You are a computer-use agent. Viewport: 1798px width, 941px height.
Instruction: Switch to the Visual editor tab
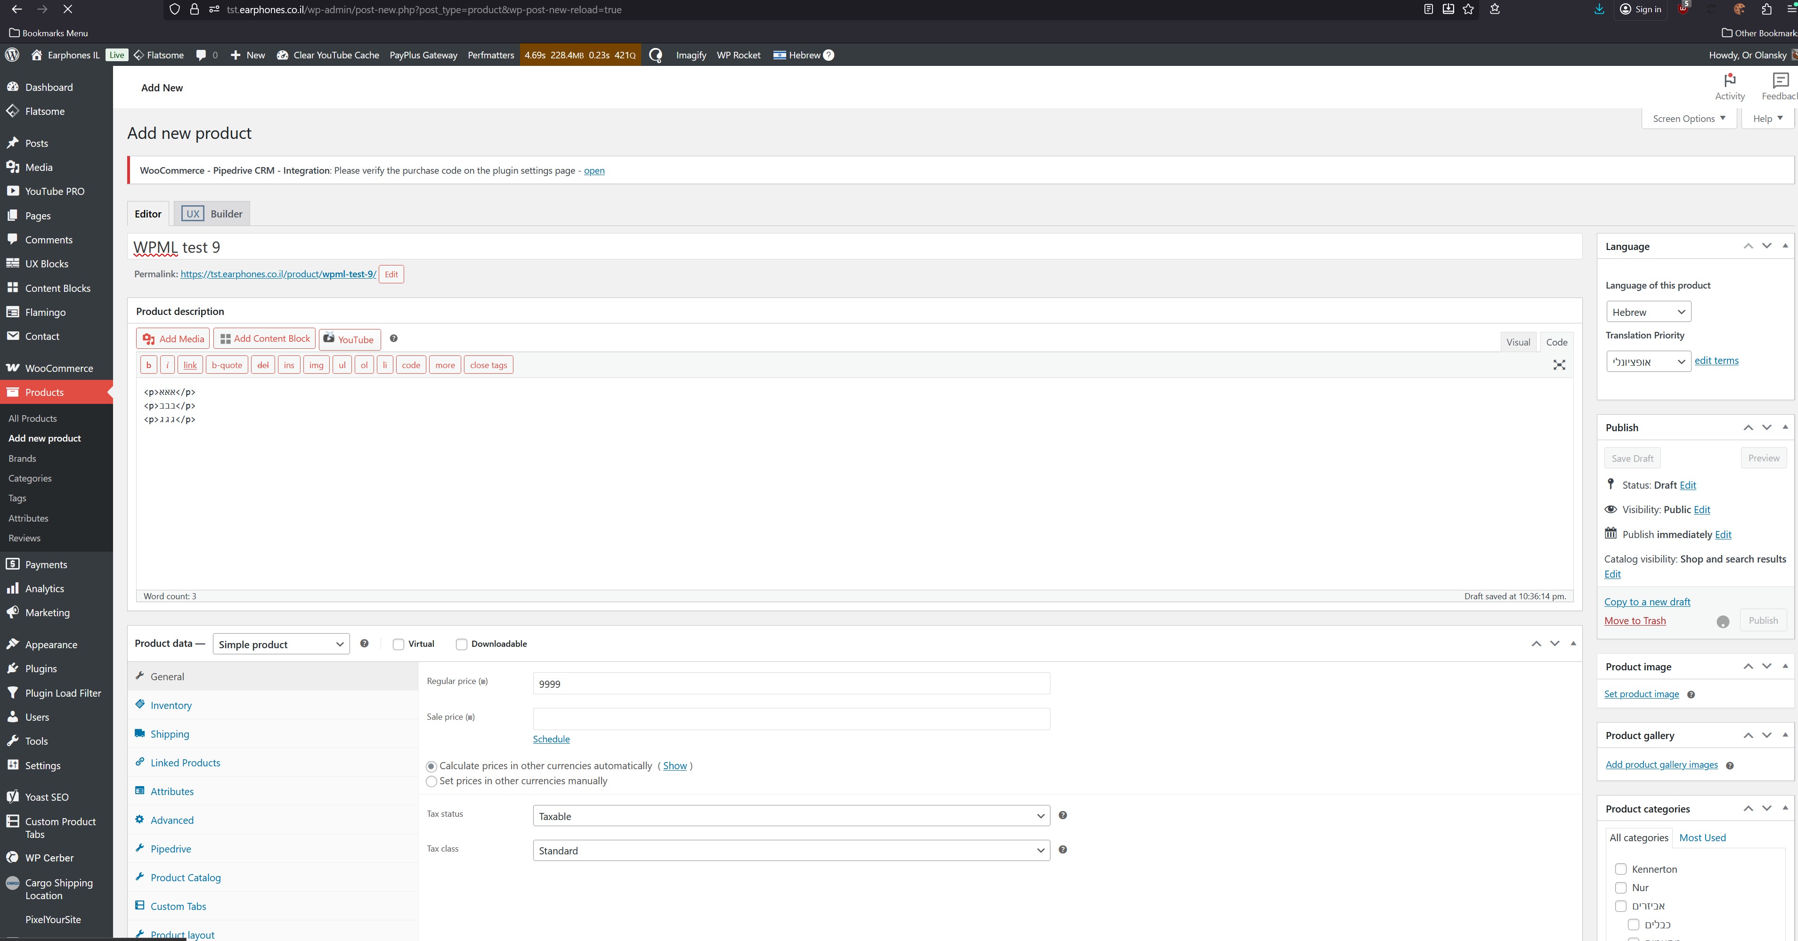coord(1517,342)
